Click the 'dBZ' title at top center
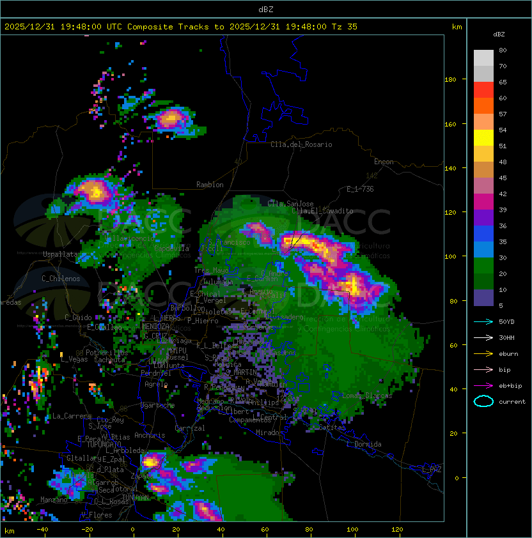 click(x=266, y=10)
